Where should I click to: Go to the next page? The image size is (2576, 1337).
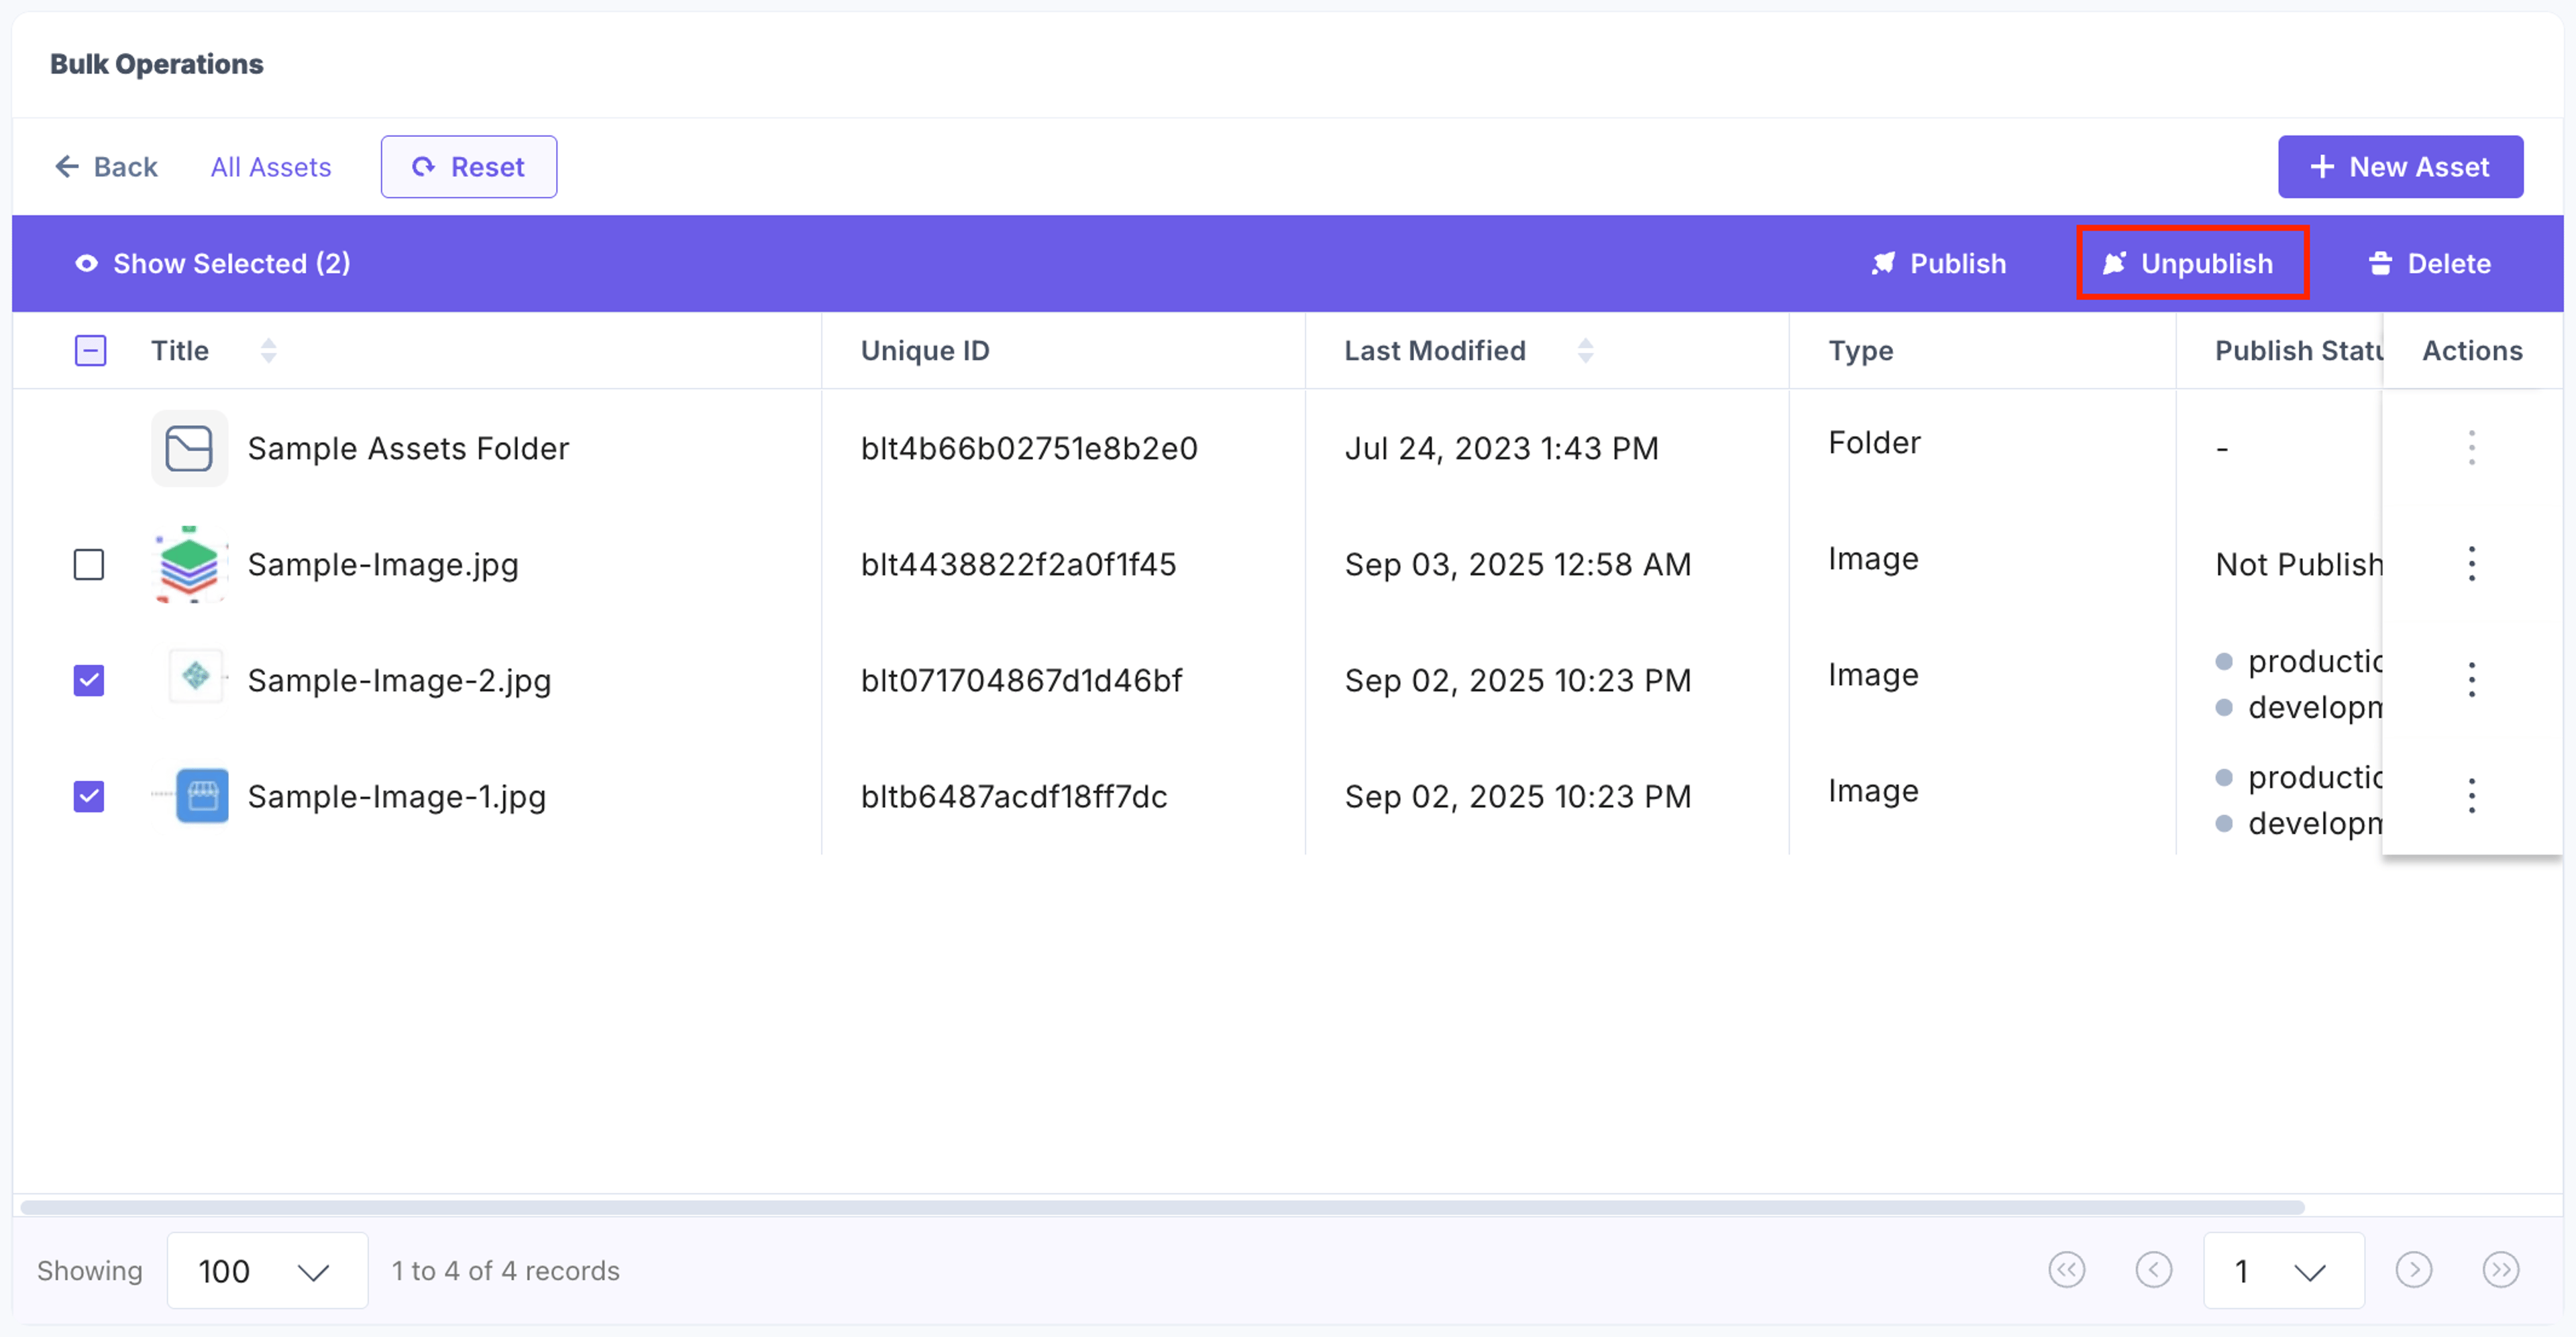(2414, 1270)
